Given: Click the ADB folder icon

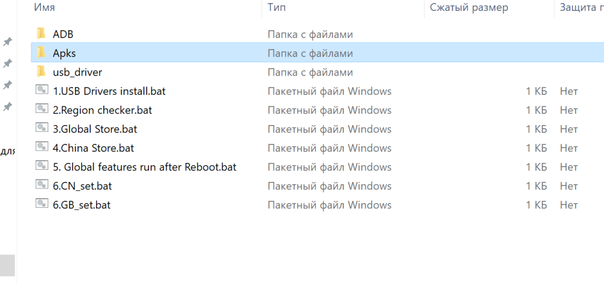Looking at the screenshot, I should click(41, 34).
